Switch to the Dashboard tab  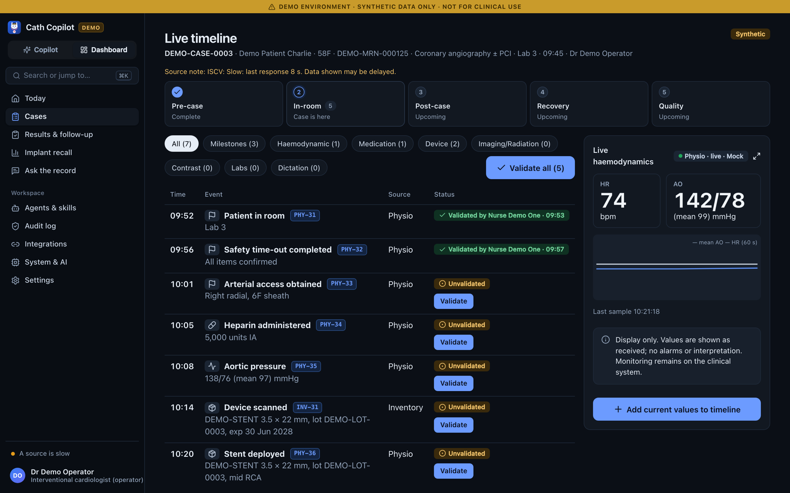[x=104, y=50]
